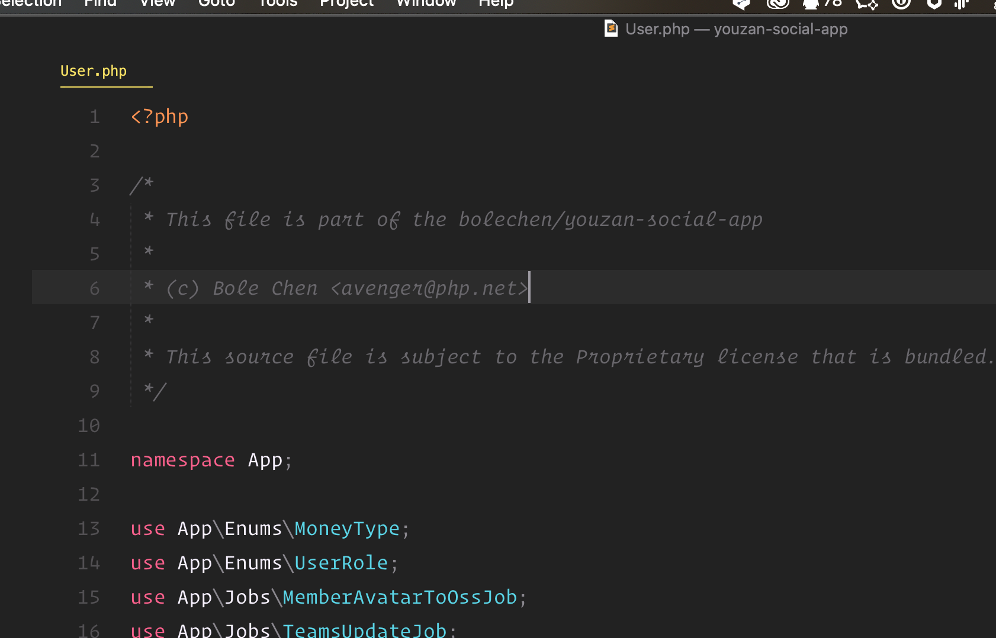Click the MemberAvatarToOssJob import name

click(x=400, y=597)
